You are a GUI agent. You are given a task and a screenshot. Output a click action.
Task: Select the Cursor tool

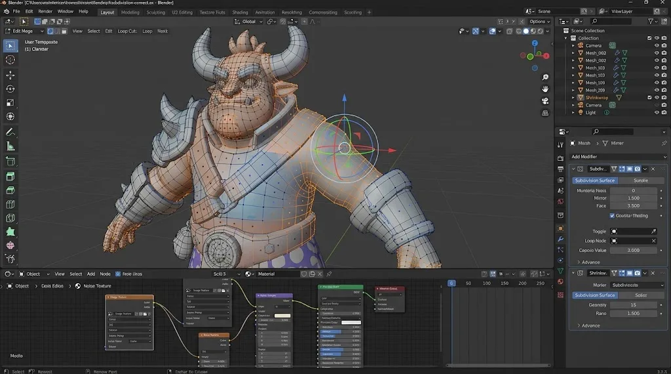coord(10,59)
